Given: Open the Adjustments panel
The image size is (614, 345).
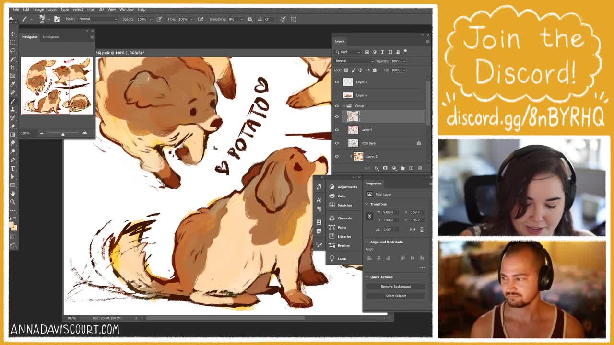Looking at the screenshot, I should [x=344, y=186].
